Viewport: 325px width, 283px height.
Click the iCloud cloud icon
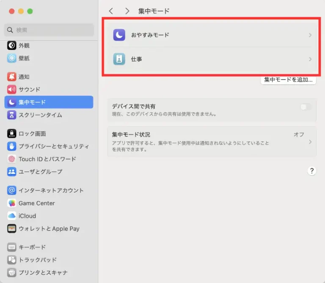11,216
